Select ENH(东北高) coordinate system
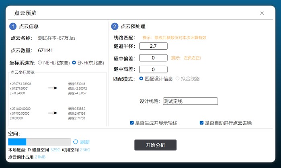This screenshot has width=281, height=168. click(x=74, y=63)
